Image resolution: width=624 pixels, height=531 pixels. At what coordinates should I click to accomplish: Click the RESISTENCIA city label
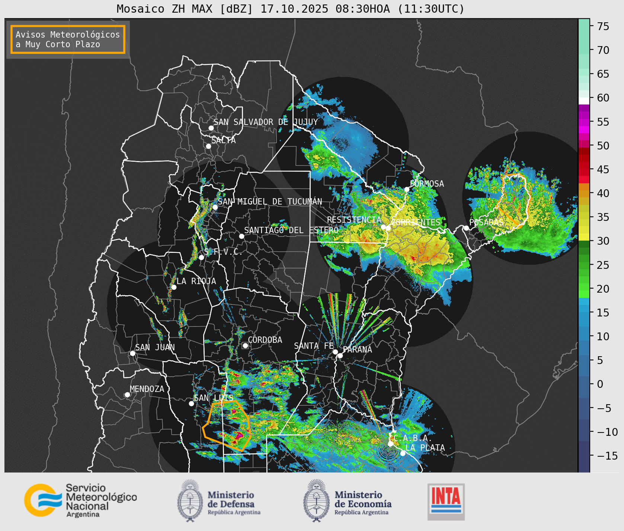tap(354, 220)
